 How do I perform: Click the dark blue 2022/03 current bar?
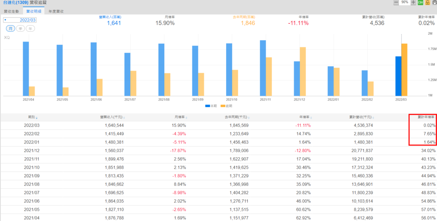pyautogui.click(x=398, y=76)
